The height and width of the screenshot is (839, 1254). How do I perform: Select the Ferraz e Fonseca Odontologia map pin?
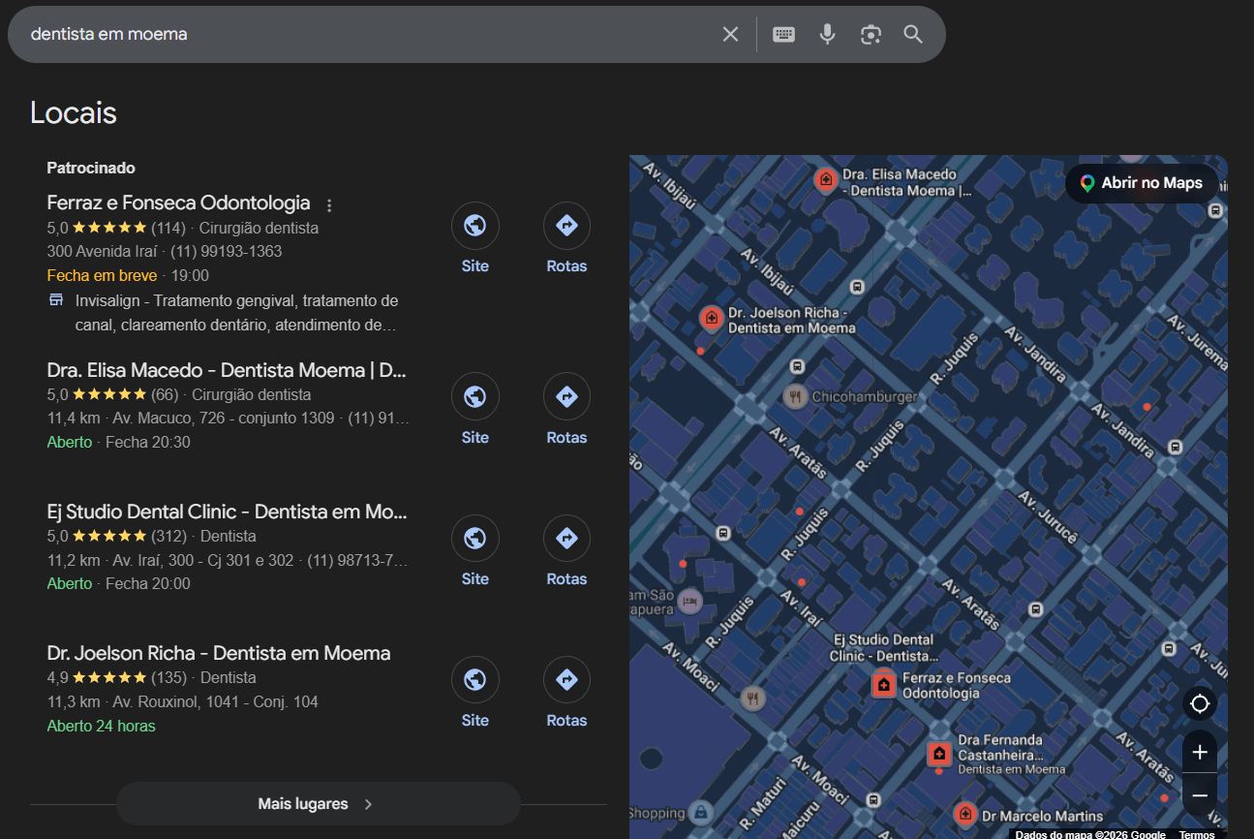click(x=883, y=685)
